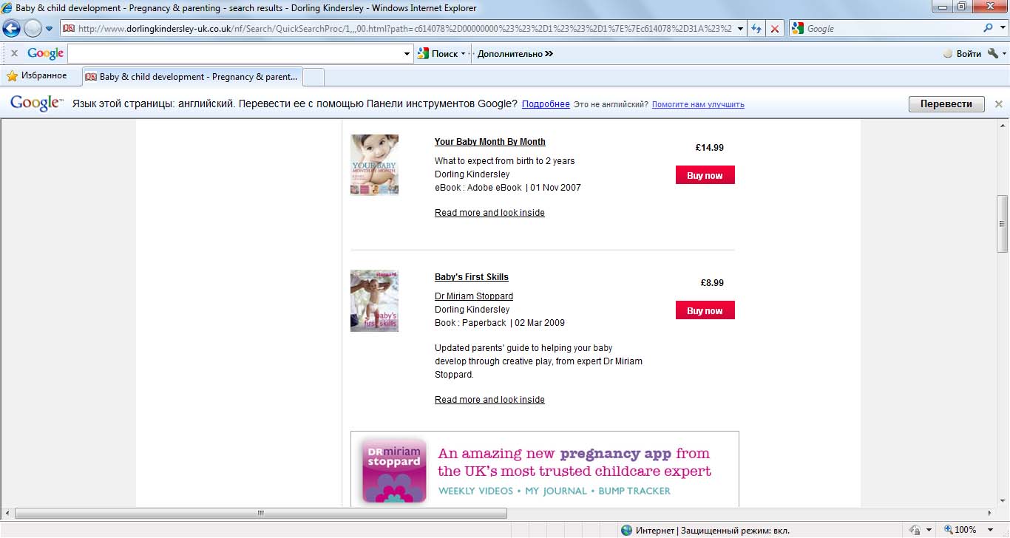The height and width of the screenshot is (538, 1010).
Task: Open the Дополнительно toolbar menu
Action: [515, 53]
